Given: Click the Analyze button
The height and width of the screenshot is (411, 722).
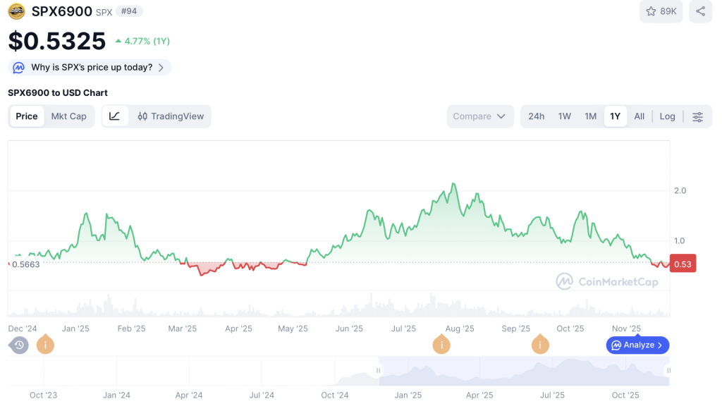Looking at the screenshot, I should click(x=637, y=345).
